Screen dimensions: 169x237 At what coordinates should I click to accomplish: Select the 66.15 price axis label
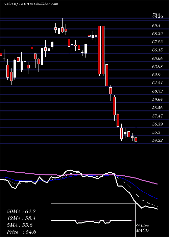tap(158, 50)
